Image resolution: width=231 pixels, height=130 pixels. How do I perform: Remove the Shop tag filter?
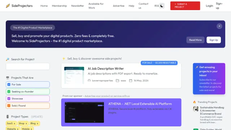(26, 123)
